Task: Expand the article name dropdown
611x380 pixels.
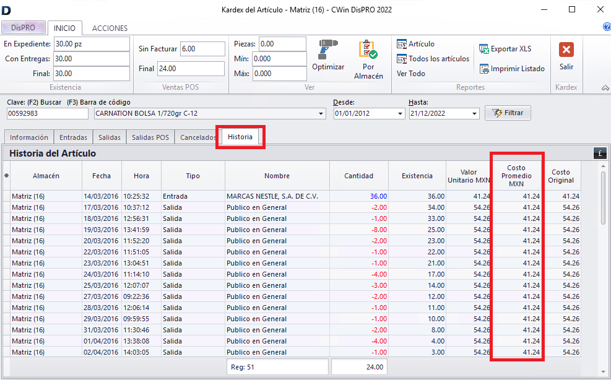Action: pos(321,114)
